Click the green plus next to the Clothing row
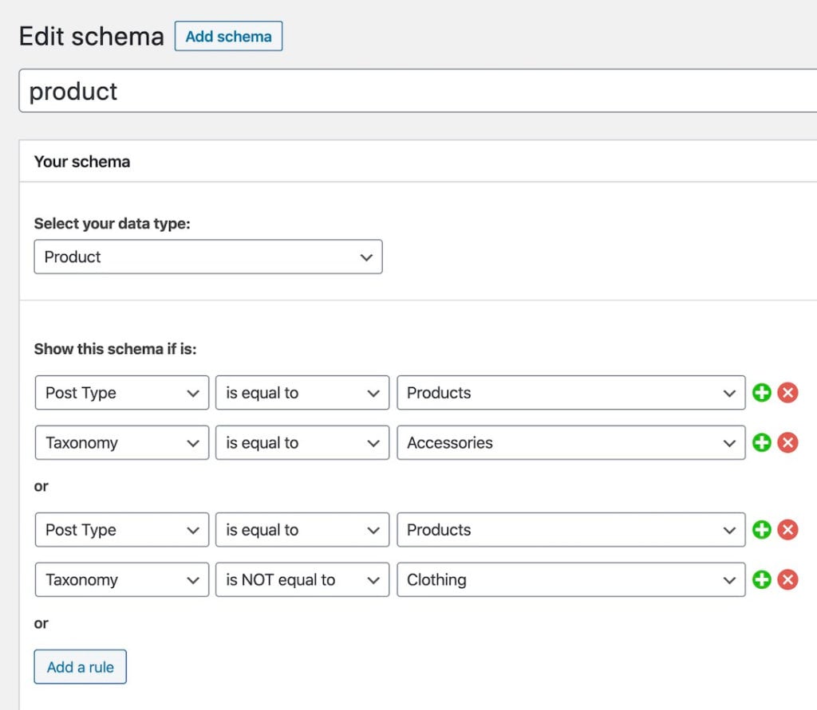The width and height of the screenshot is (817, 710). [761, 579]
